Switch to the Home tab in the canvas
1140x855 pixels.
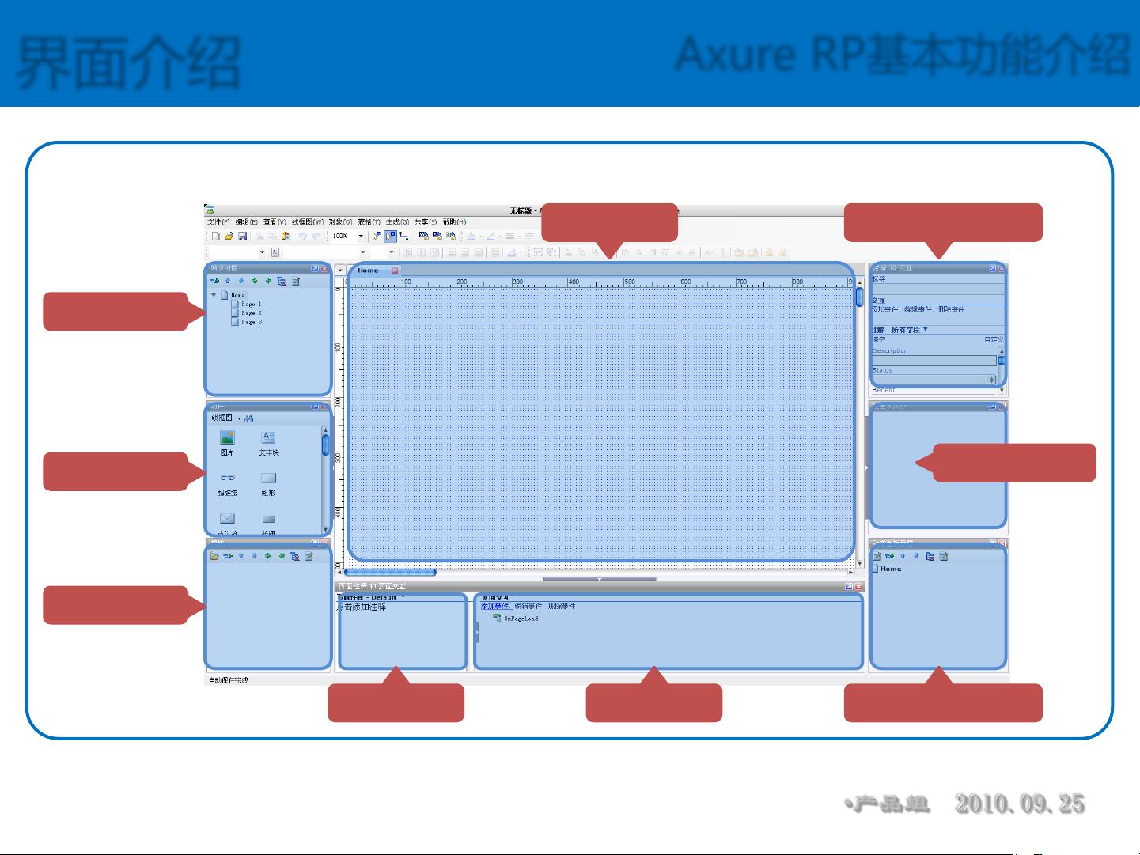[x=367, y=270]
